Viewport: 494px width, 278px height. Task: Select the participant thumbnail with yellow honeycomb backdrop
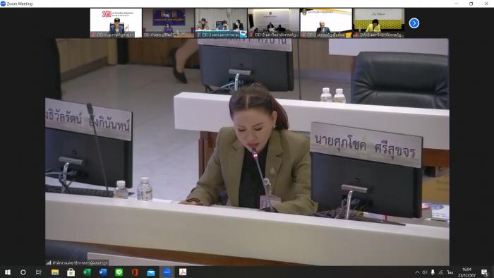379,23
